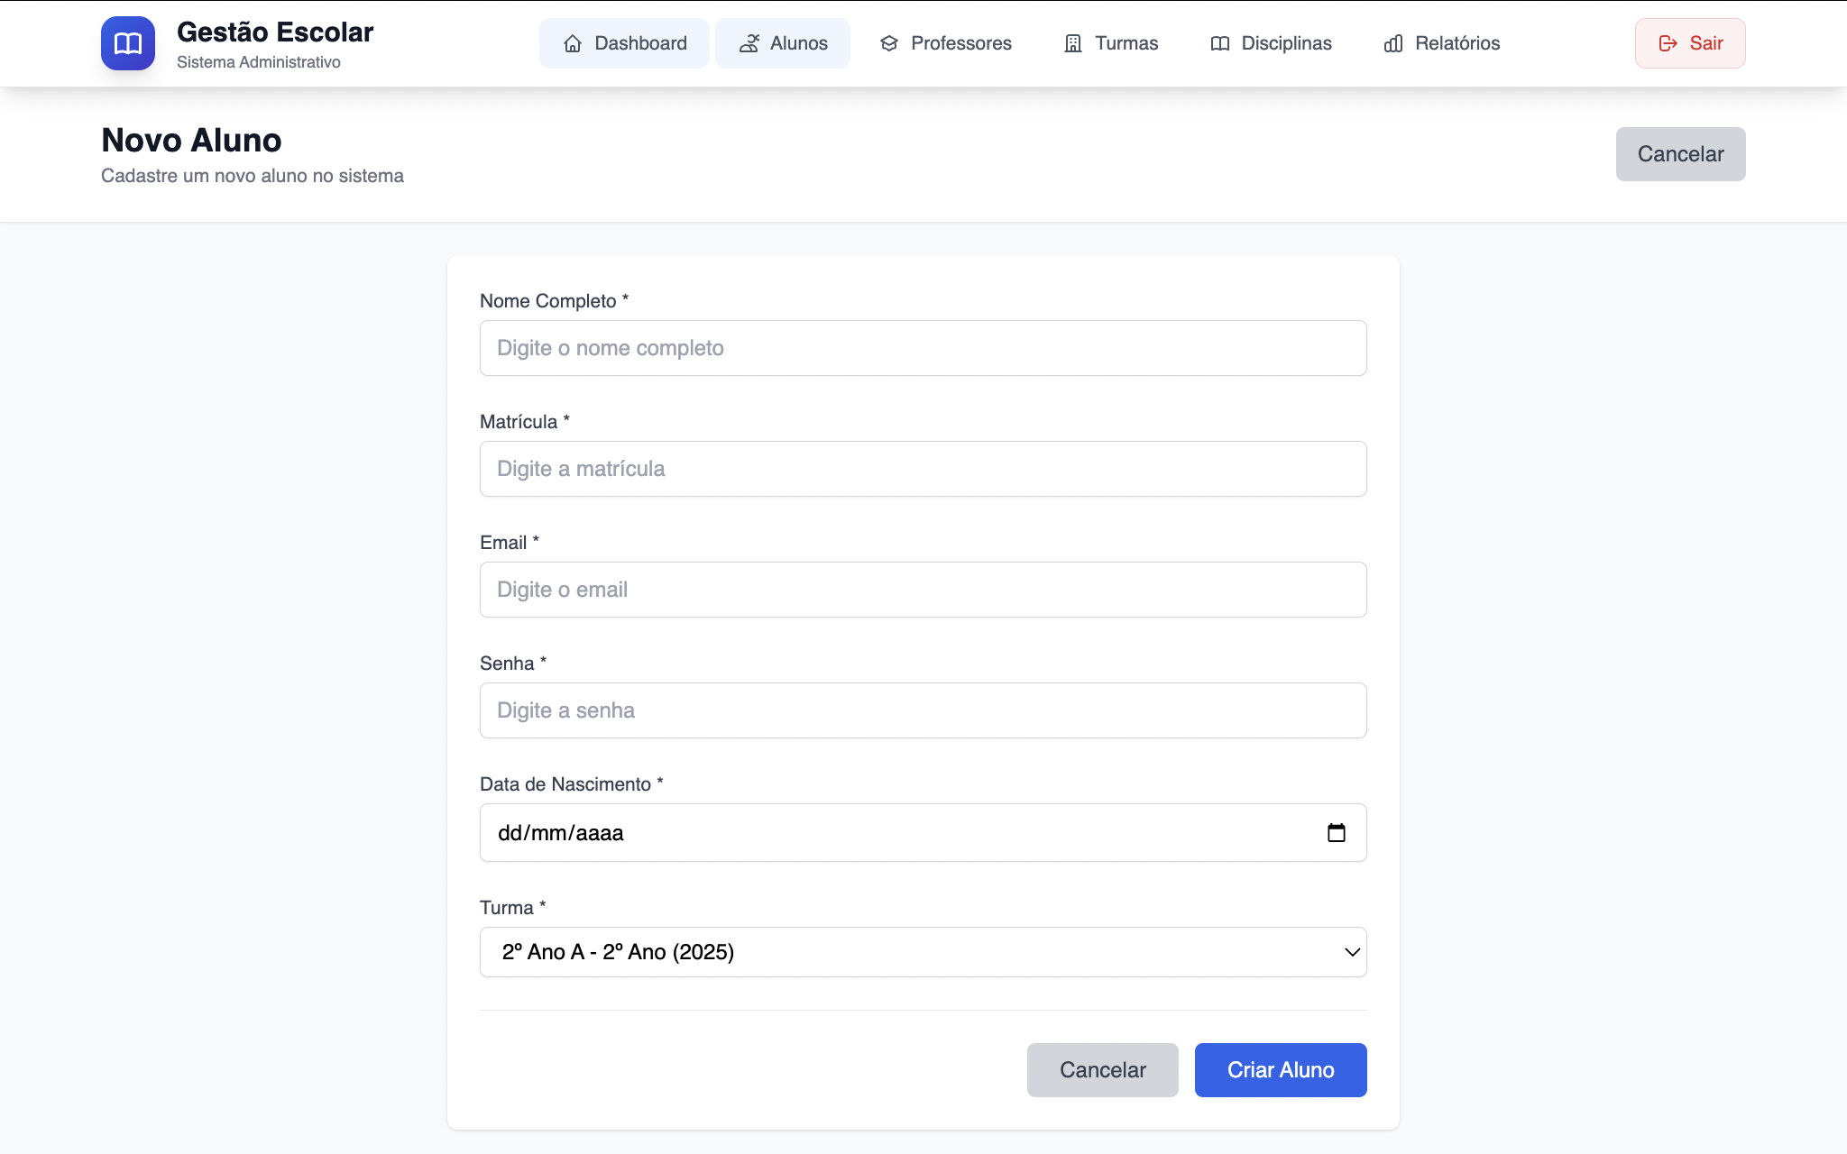The height and width of the screenshot is (1154, 1847).
Task: Click the Relatórios bar chart icon
Action: [x=1393, y=43]
